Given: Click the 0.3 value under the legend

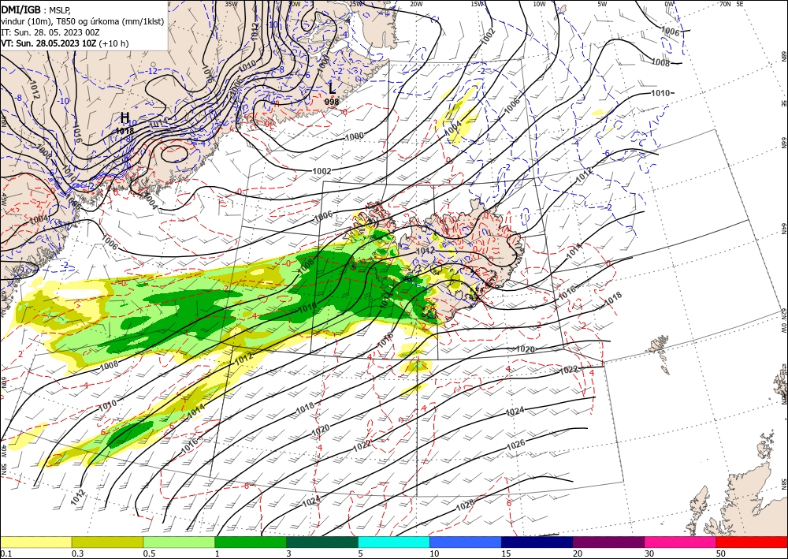Looking at the screenshot, I should 77,553.
